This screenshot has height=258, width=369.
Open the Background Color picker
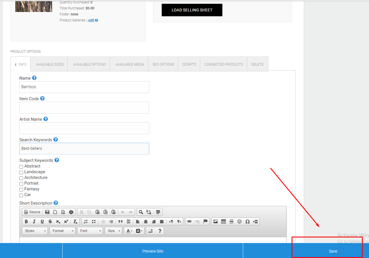click(139, 231)
